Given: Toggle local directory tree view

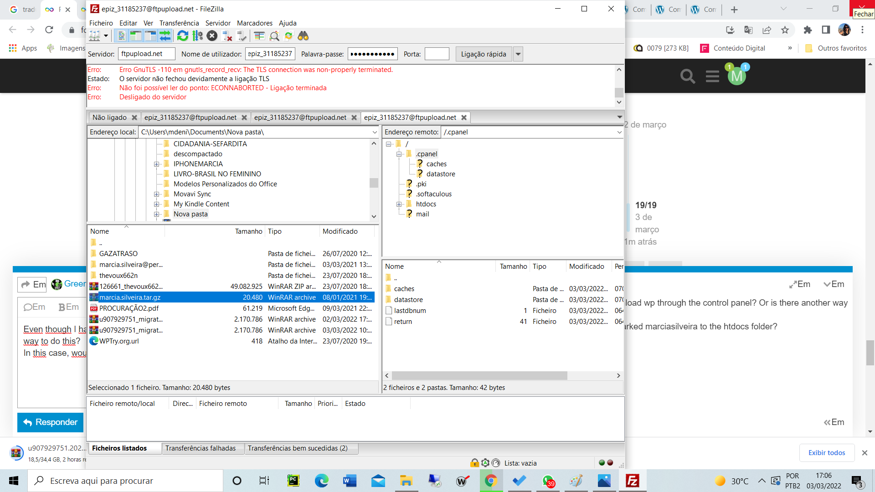Looking at the screenshot, I should 136,36.
